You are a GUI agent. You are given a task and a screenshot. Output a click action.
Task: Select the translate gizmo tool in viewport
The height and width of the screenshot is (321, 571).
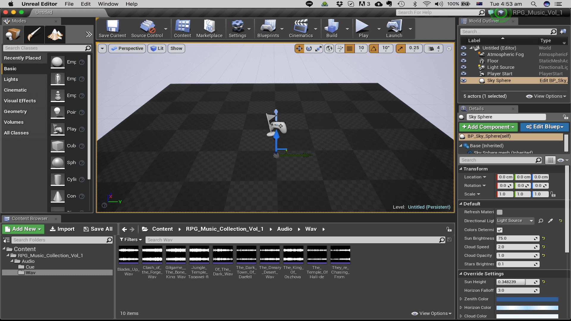[x=299, y=48]
